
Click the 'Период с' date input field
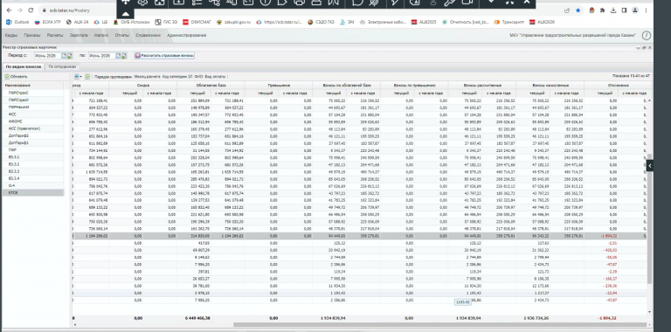[x=47, y=56]
